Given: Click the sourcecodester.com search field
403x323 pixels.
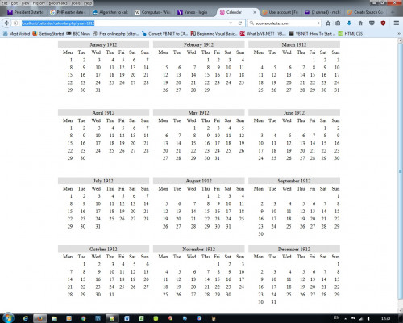Looking at the screenshot, I should pos(285,23).
